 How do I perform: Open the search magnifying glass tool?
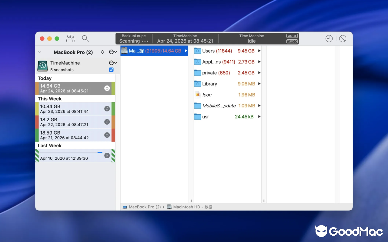pyautogui.click(x=85, y=38)
